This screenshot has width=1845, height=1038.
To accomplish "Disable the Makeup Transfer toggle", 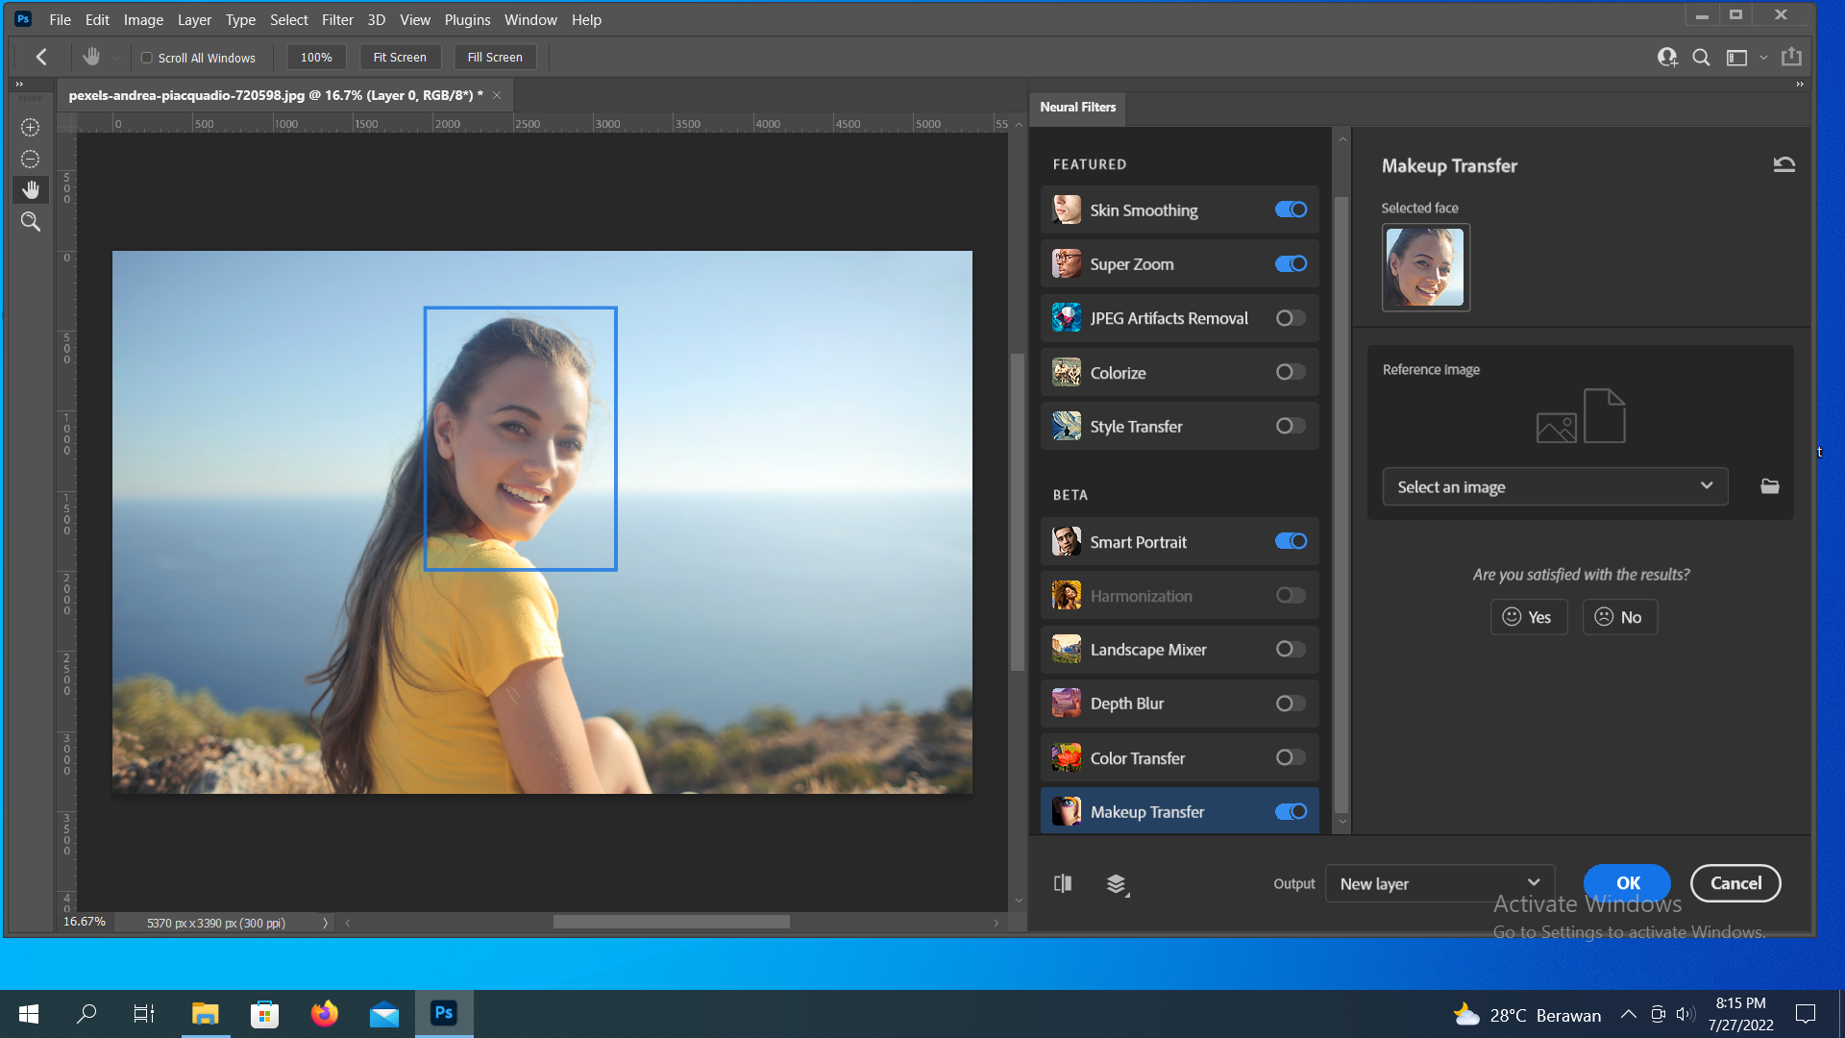I will click(x=1291, y=812).
